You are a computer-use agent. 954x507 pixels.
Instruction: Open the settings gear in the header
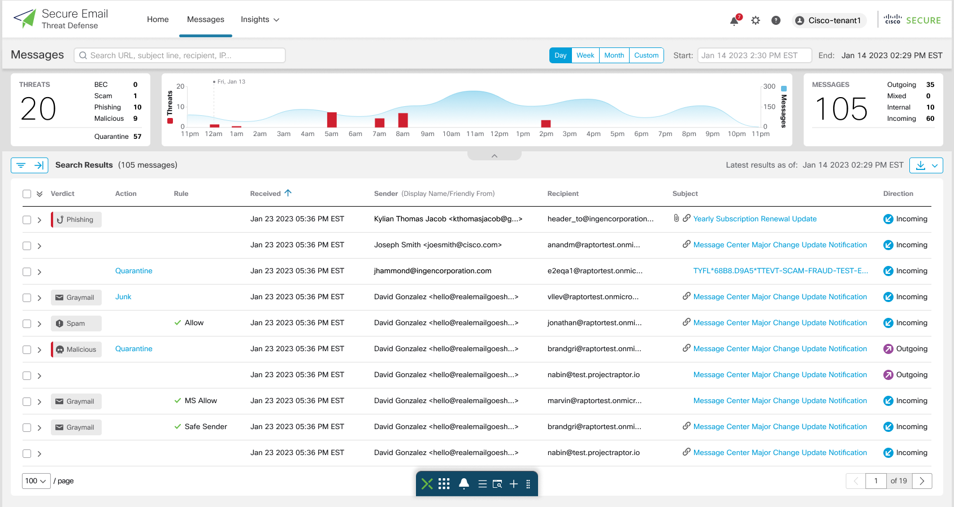[756, 20]
